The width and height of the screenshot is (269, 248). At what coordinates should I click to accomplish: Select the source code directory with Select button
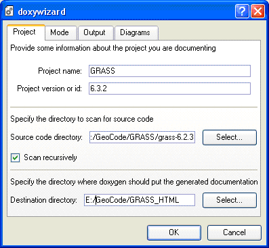(230, 137)
